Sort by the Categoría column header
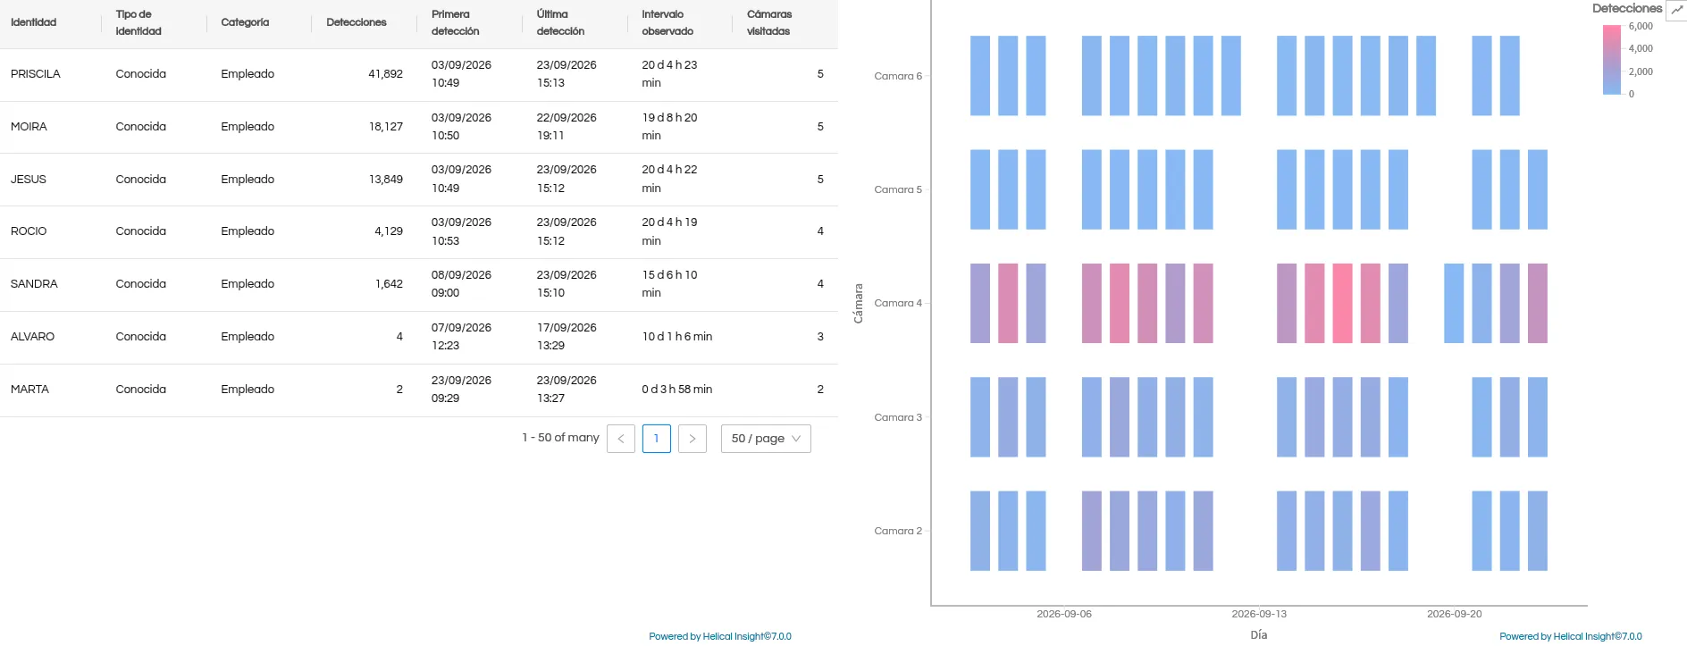This screenshot has width=1687, height=646. 245,22
